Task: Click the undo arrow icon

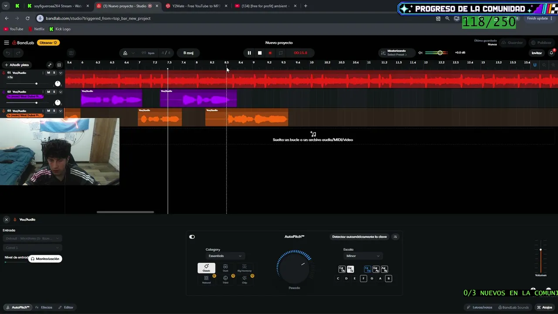Action: click(x=7, y=53)
